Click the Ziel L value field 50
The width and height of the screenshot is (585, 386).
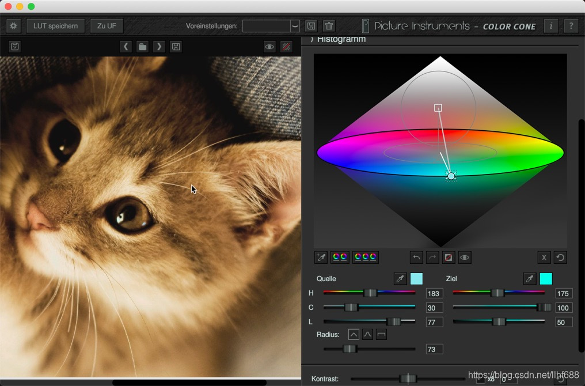coord(564,322)
